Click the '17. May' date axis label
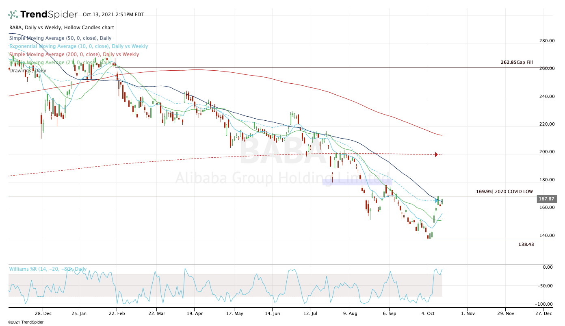Image resolution: width=565 pixels, height=326 pixels. (234, 313)
